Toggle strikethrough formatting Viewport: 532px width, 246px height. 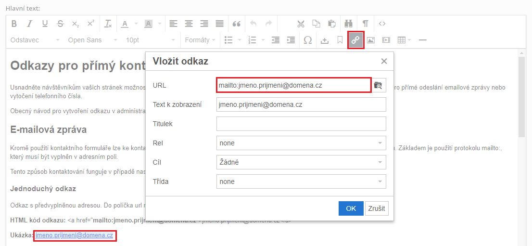[60, 24]
